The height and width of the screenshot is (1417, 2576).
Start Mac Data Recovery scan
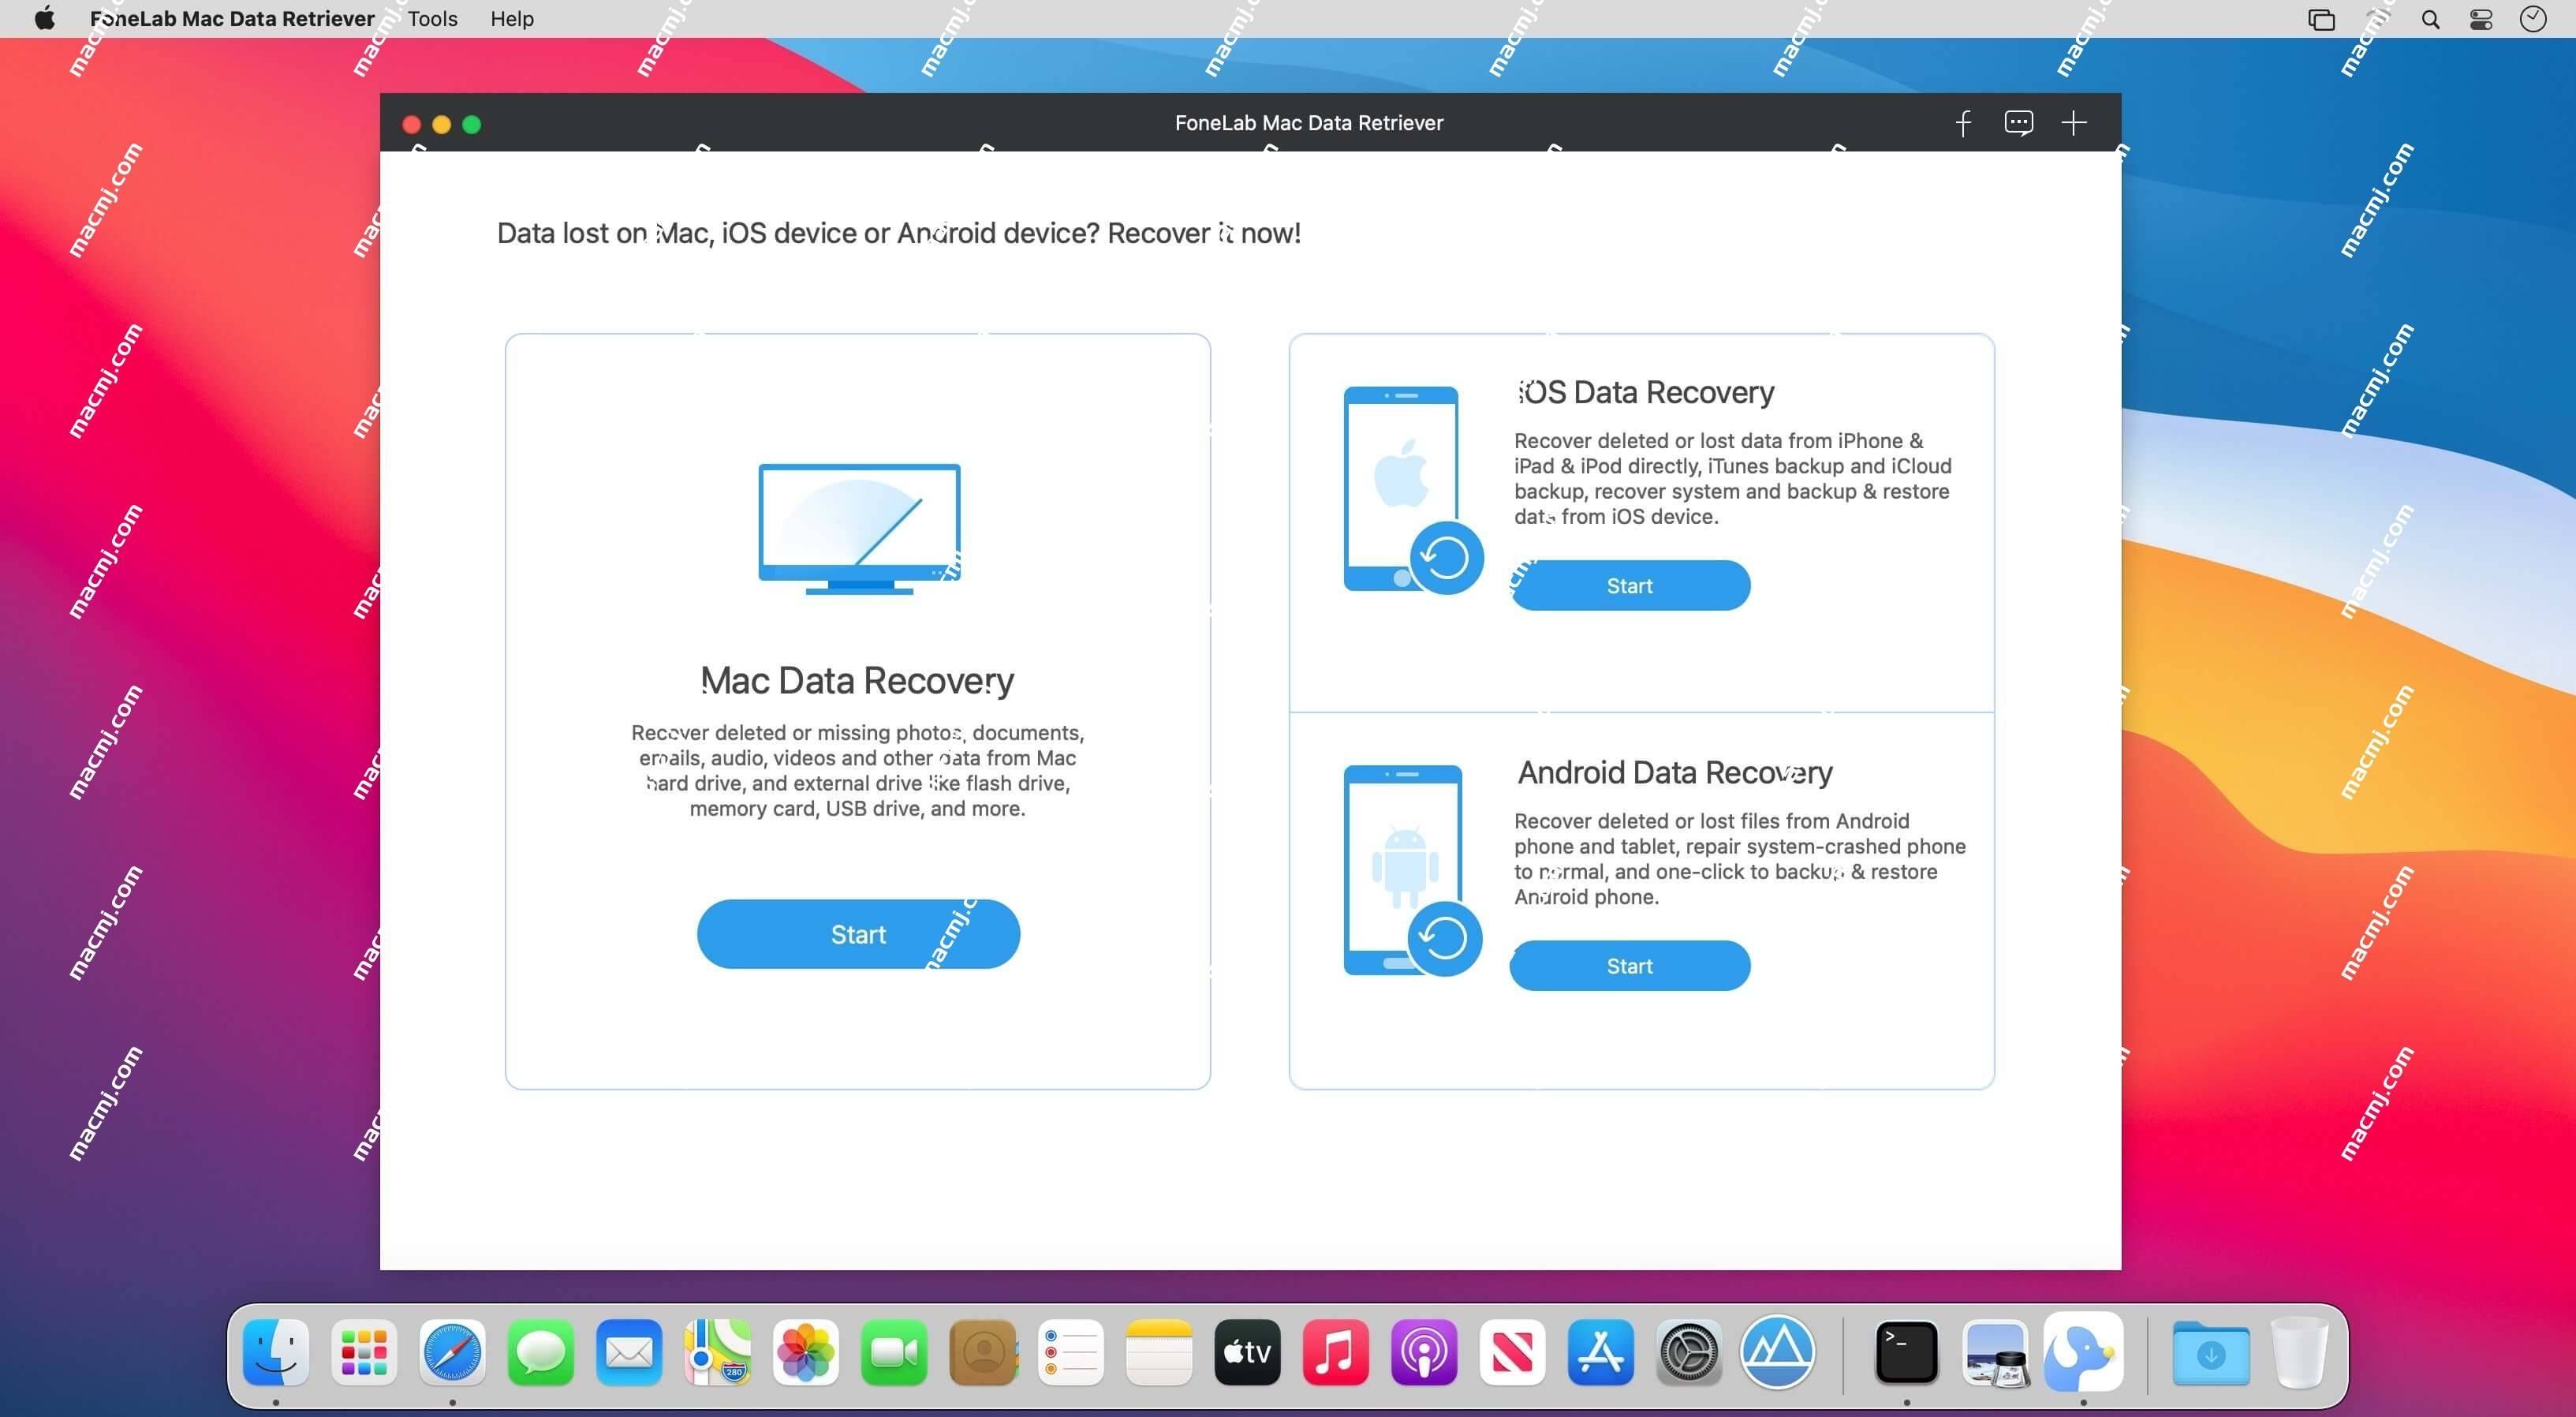coord(858,933)
